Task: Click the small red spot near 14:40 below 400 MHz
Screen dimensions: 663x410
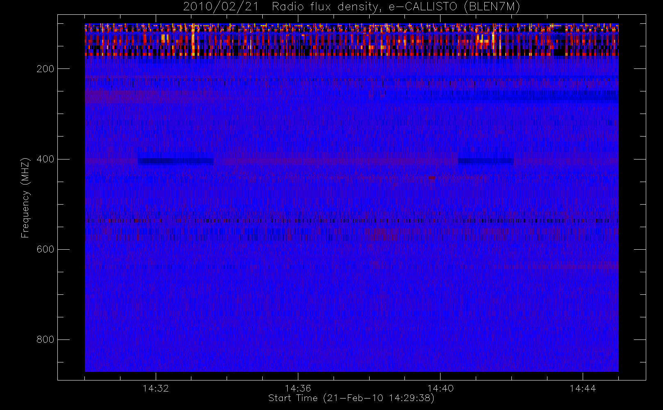Action: [x=432, y=178]
